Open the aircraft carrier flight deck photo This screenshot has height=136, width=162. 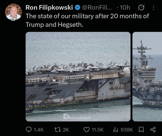(x=78, y=77)
